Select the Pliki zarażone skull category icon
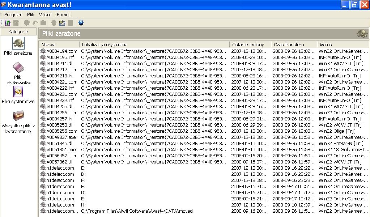This screenshot has height=217, width=370. 18,43
